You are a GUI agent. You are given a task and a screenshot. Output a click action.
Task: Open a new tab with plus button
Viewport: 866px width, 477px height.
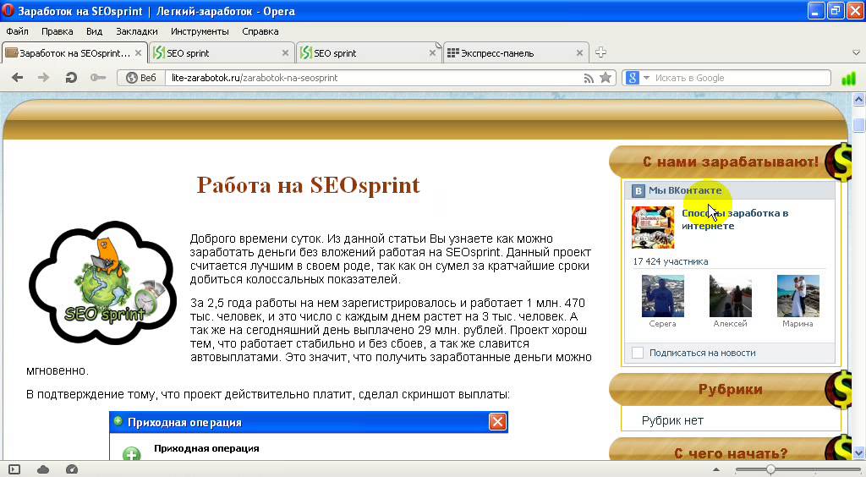tap(601, 52)
